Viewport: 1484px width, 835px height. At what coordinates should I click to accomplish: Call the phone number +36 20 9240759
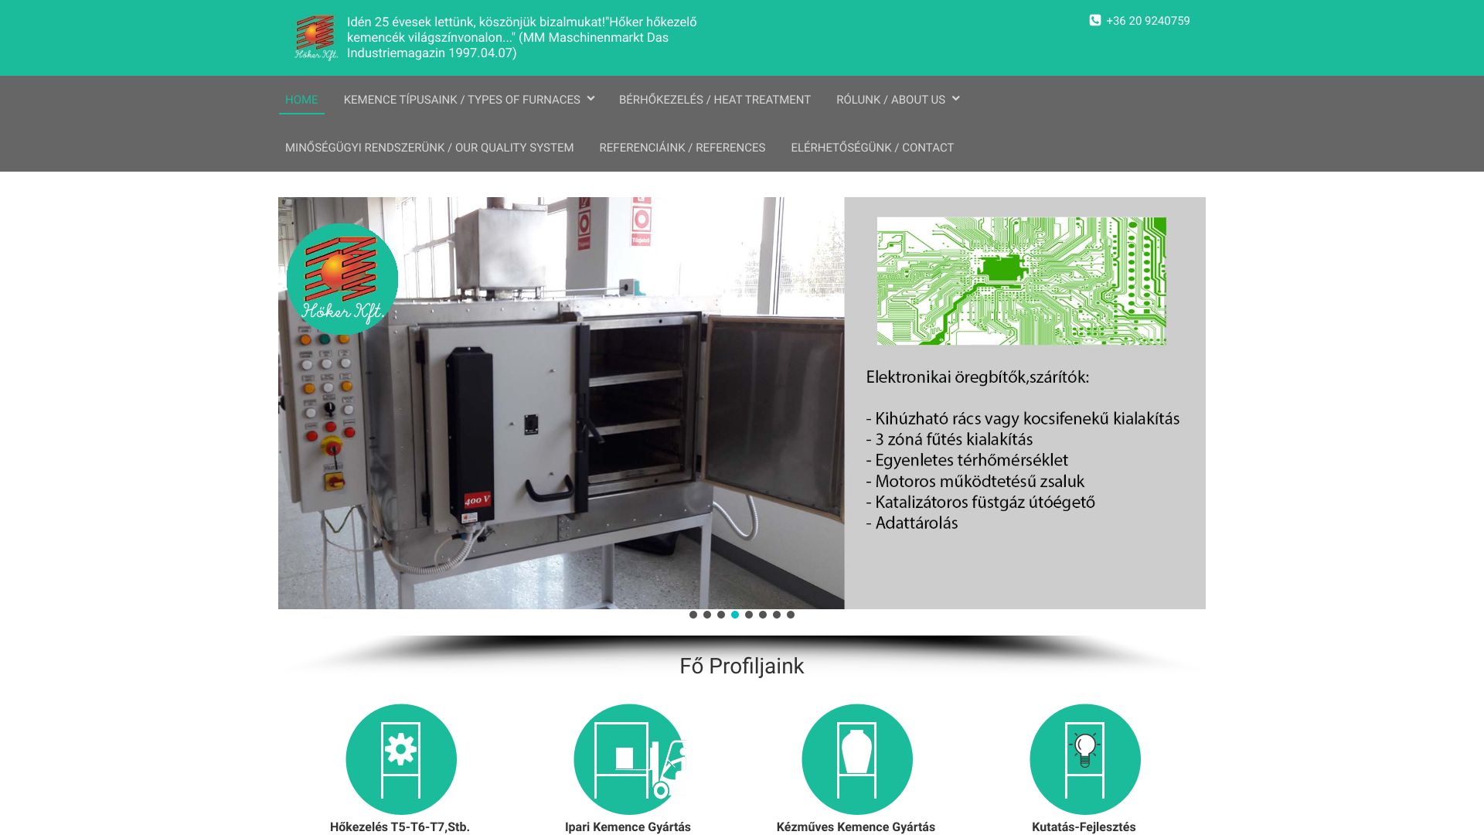coord(1148,21)
